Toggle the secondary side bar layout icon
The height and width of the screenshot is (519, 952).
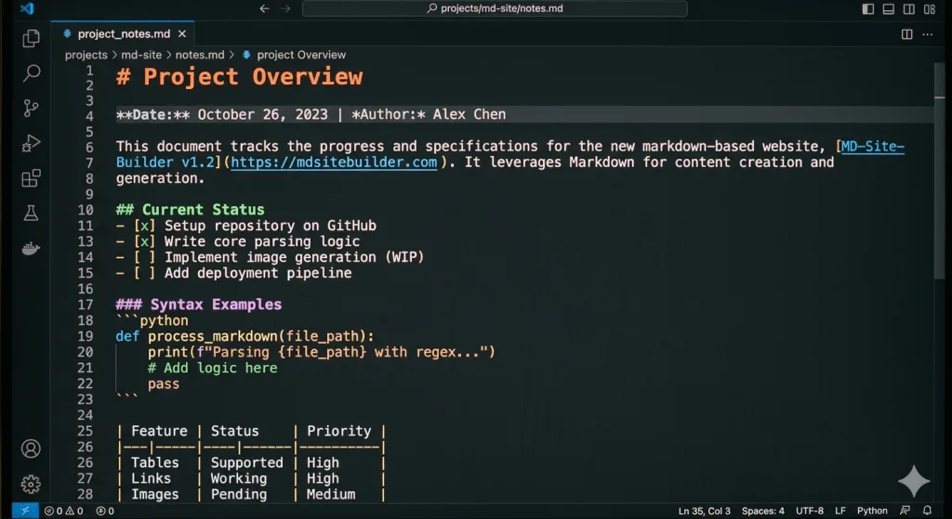909,8
